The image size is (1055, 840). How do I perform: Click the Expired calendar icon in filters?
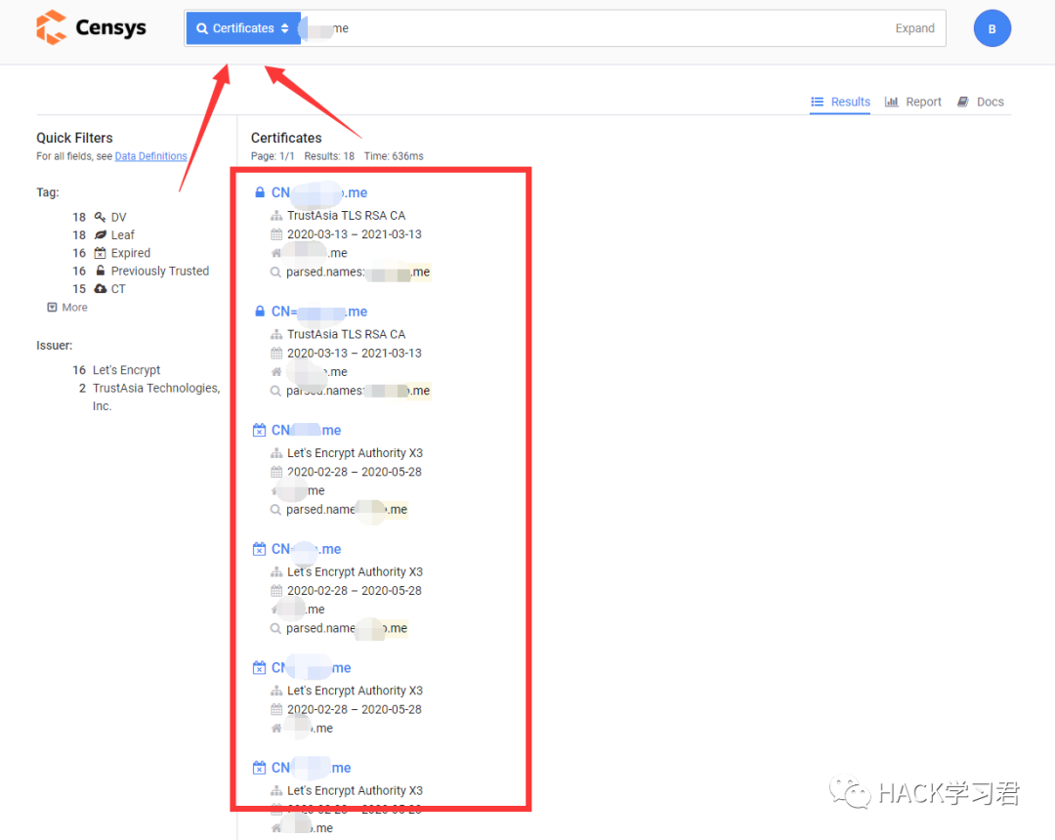[101, 253]
